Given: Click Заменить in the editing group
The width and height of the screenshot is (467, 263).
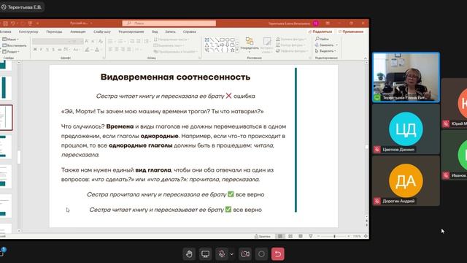Looking at the screenshot, I should point(324,45).
